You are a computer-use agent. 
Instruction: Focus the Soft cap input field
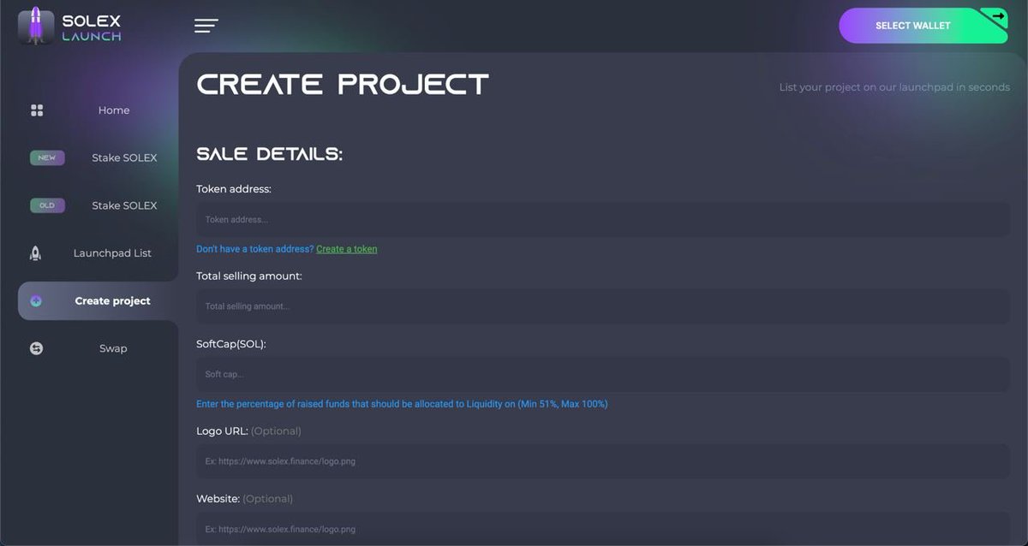tap(603, 375)
